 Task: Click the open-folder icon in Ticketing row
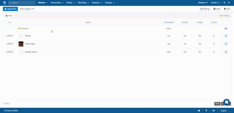[226, 28]
